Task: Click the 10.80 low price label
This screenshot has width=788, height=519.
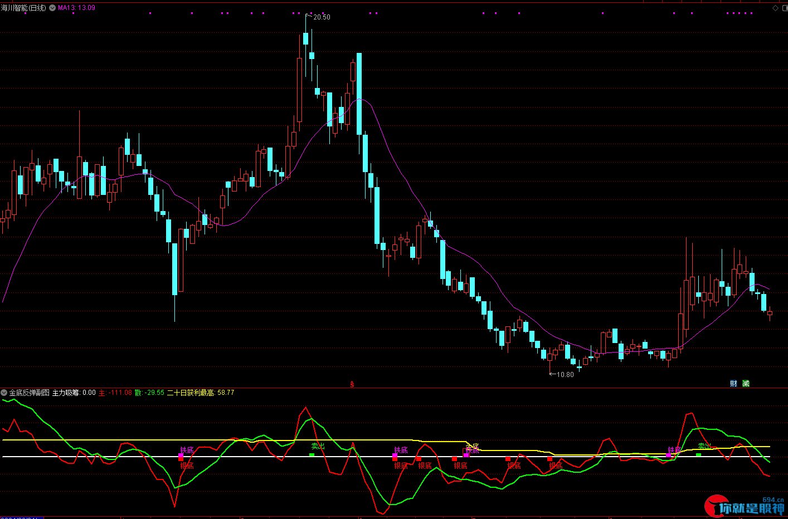Action: tap(565, 375)
